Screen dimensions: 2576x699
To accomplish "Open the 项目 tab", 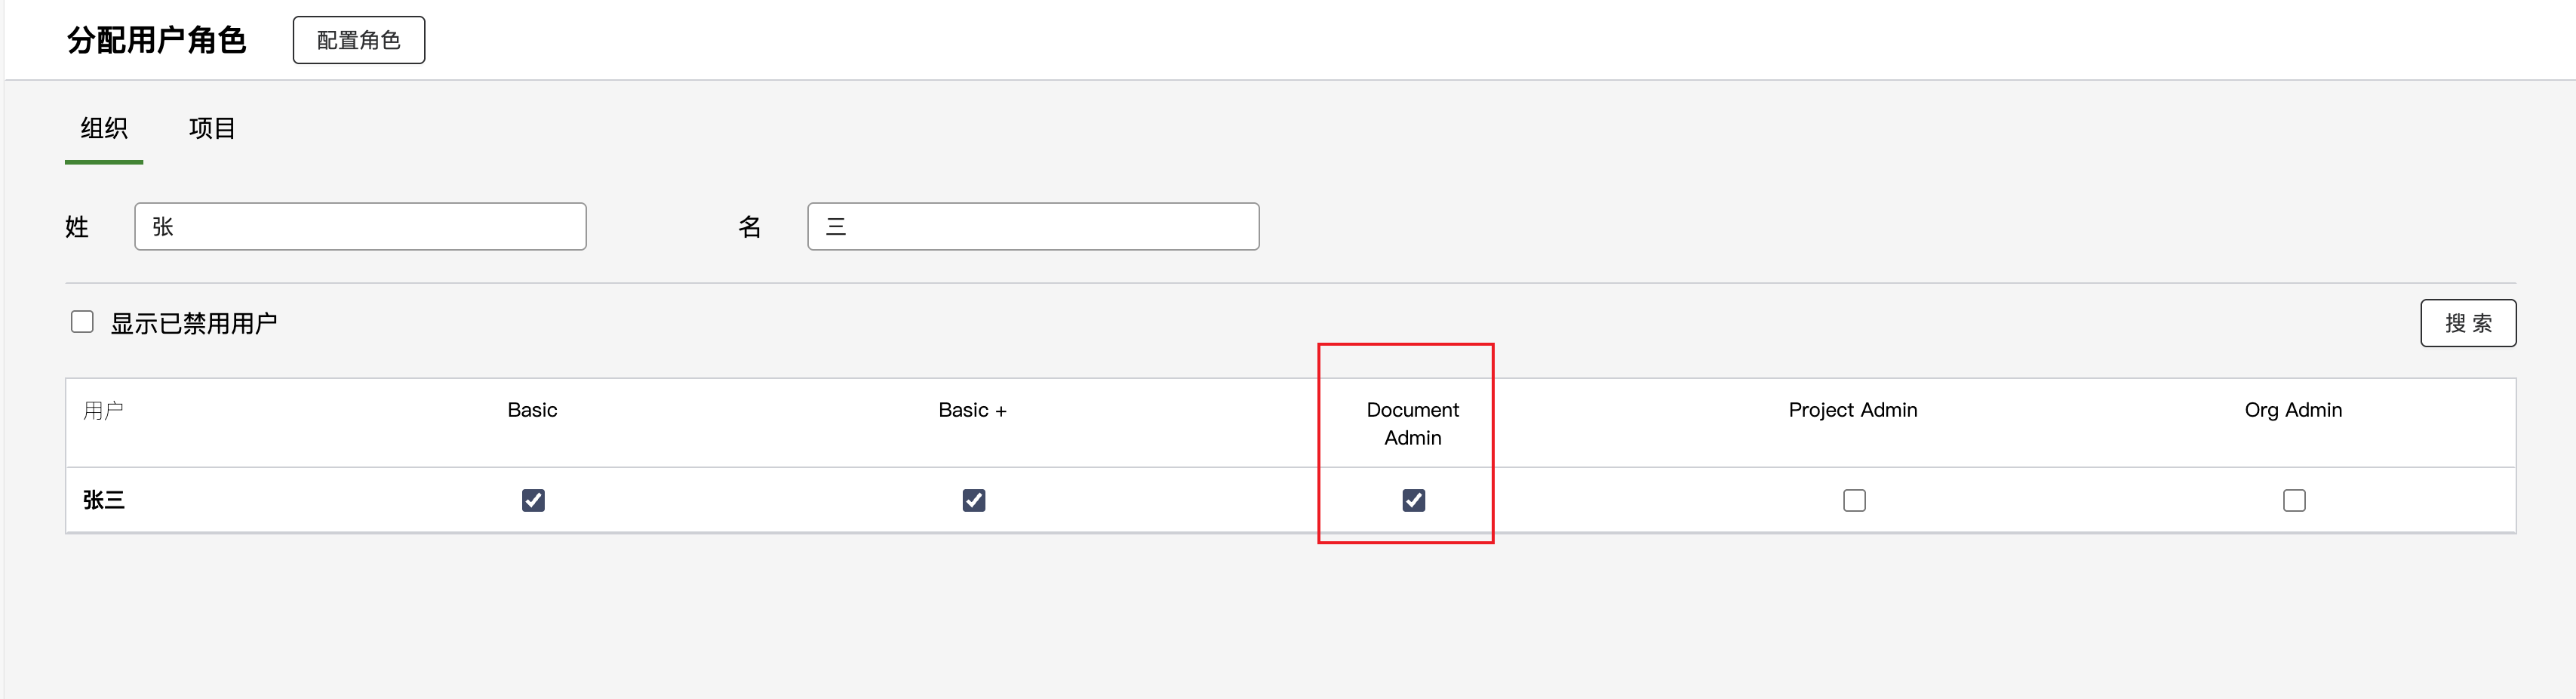I will [x=212, y=128].
